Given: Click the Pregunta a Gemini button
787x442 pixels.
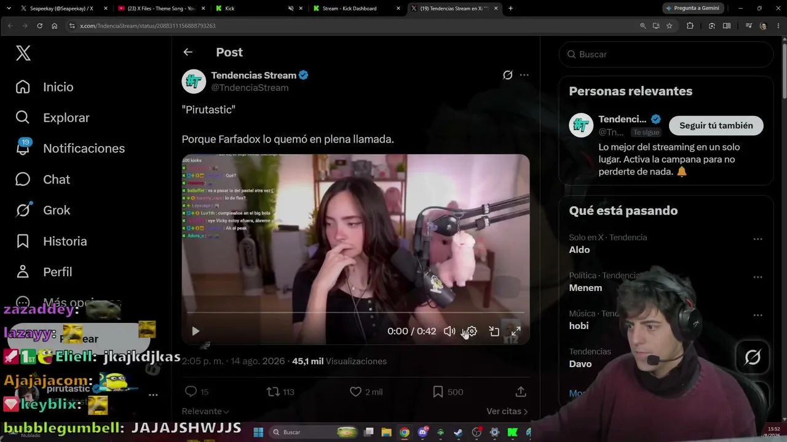Looking at the screenshot, I should 692,9.
